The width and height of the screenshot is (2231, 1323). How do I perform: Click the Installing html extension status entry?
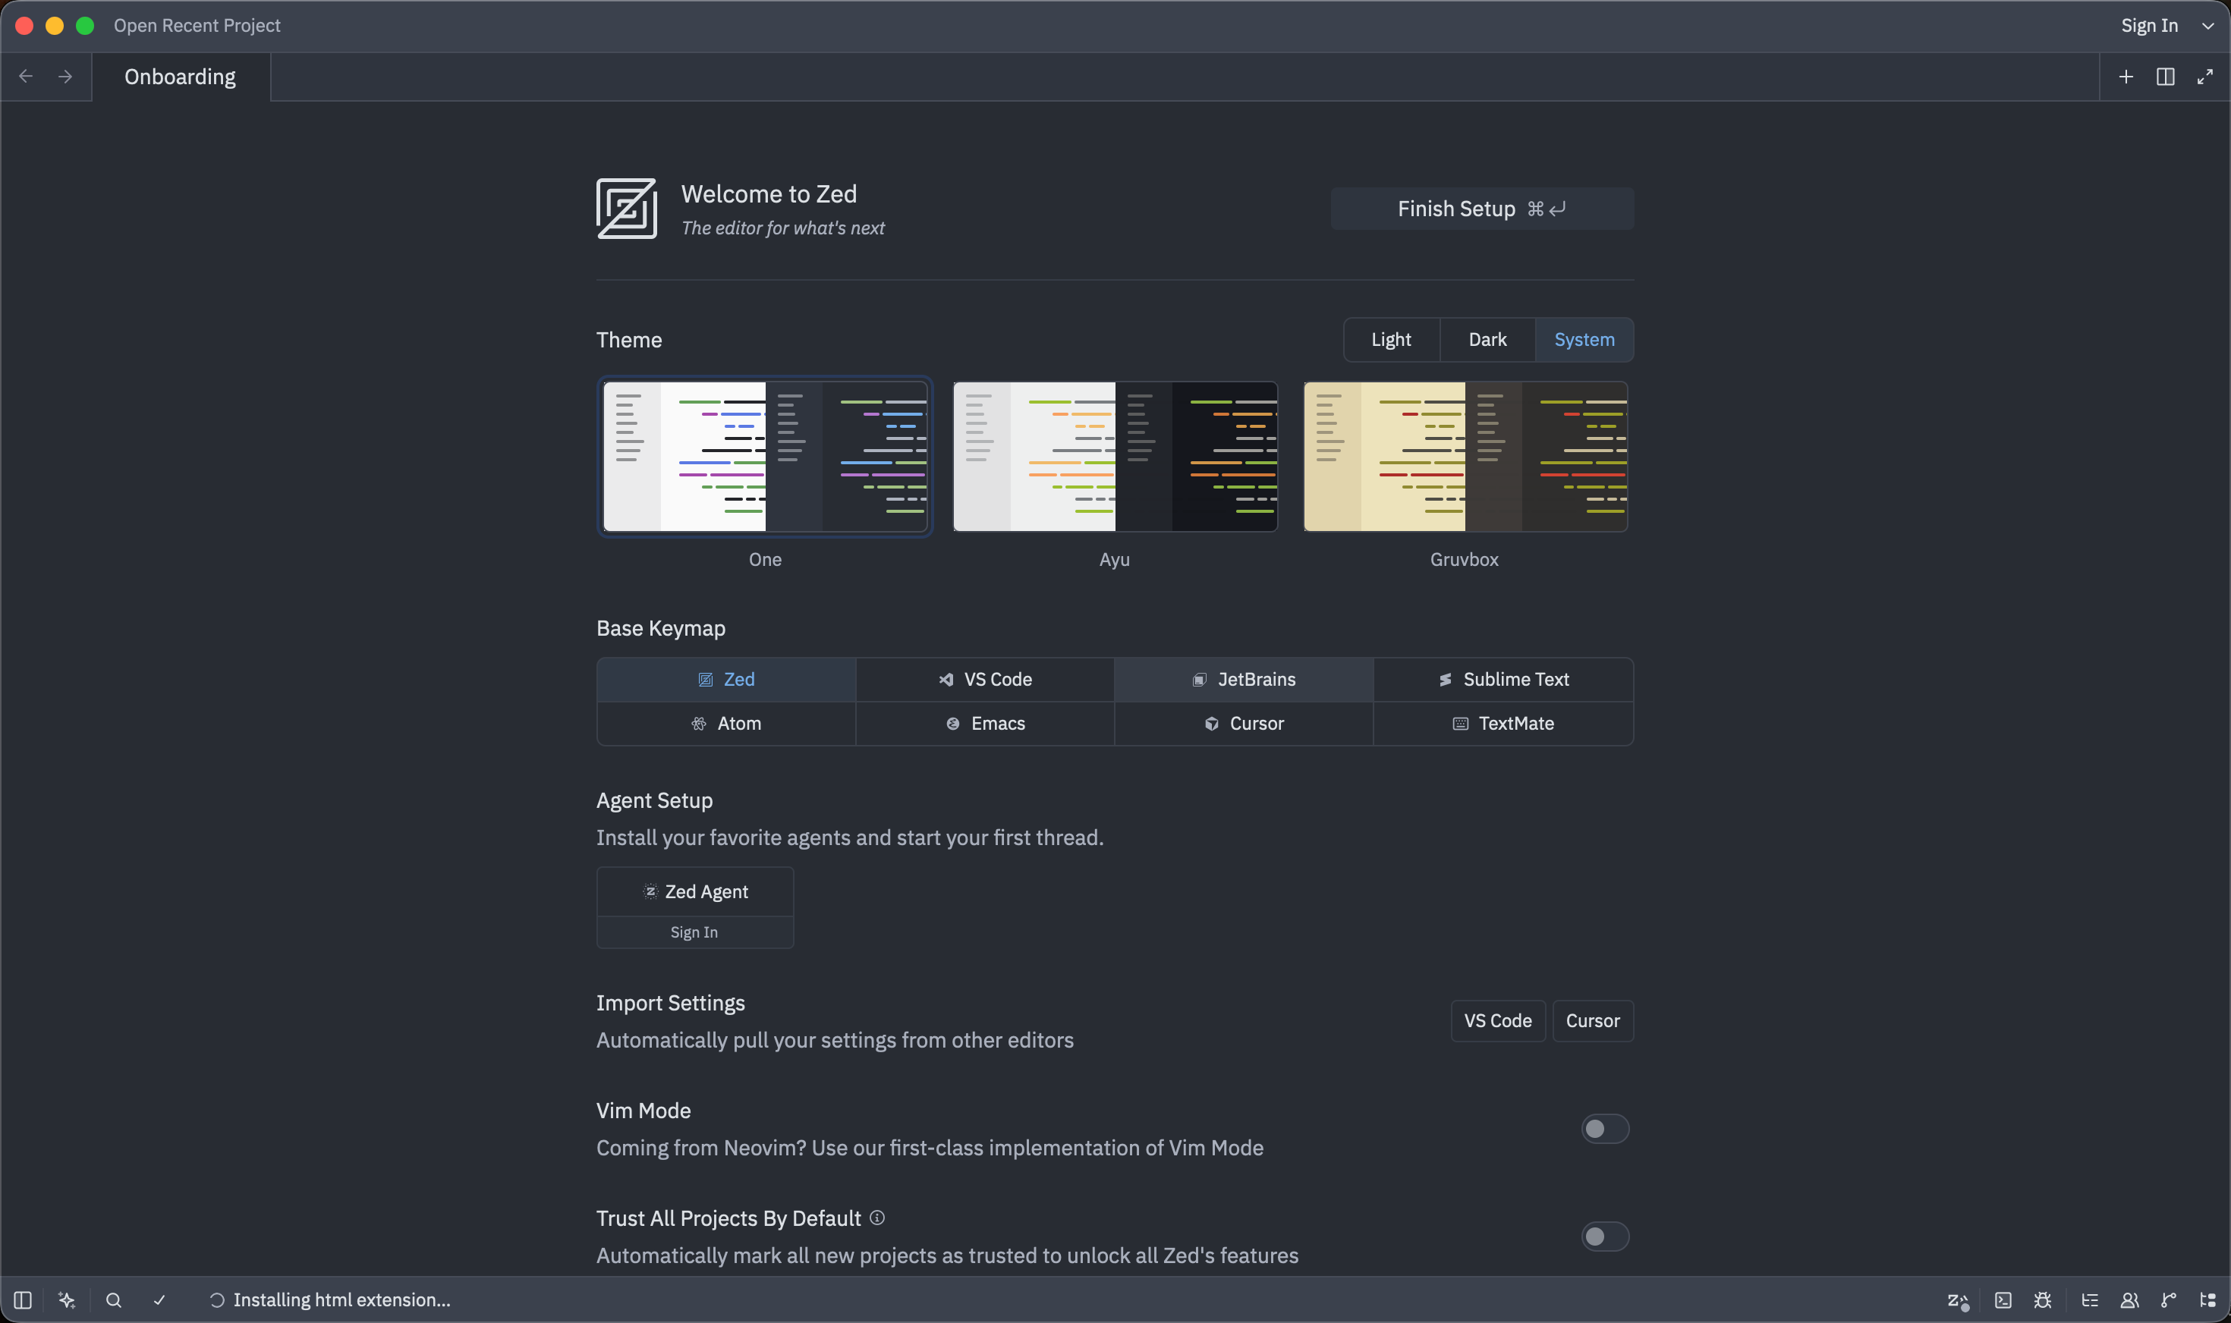(330, 1299)
